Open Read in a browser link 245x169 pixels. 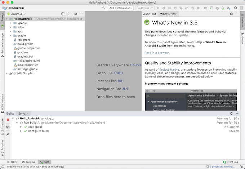click(x=157, y=53)
